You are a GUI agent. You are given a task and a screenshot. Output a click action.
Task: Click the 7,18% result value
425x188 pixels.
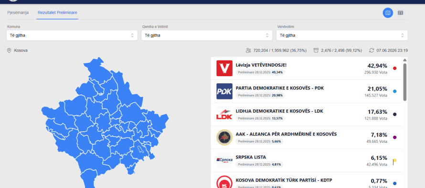[x=379, y=135]
